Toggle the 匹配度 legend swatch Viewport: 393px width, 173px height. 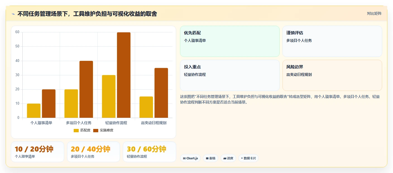coord(76,130)
